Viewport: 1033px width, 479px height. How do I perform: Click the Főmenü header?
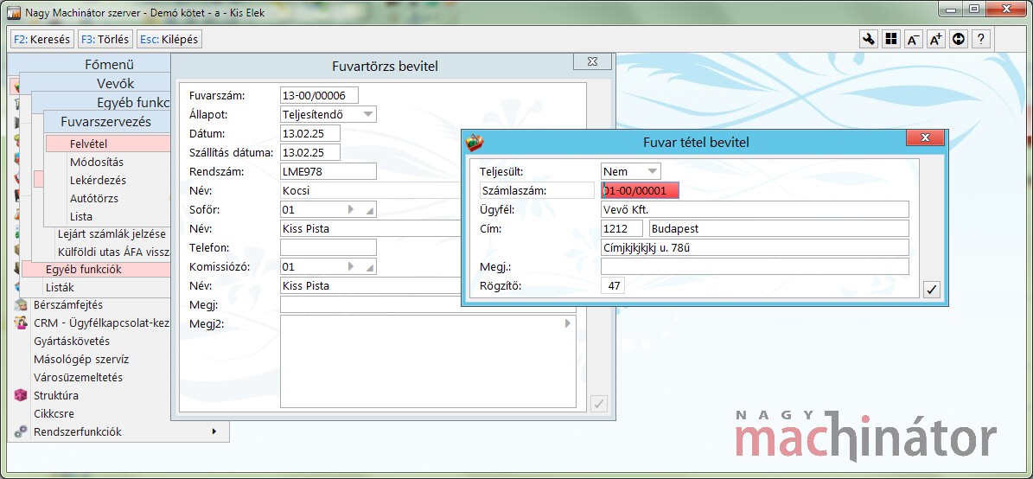pyautogui.click(x=110, y=65)
